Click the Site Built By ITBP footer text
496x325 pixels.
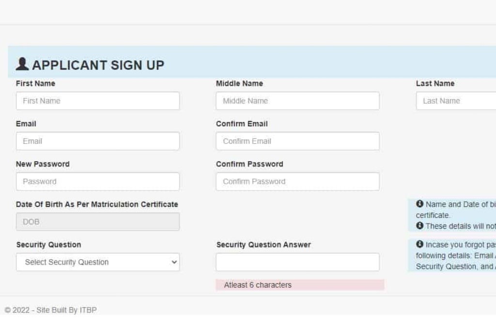click(51, 310)
